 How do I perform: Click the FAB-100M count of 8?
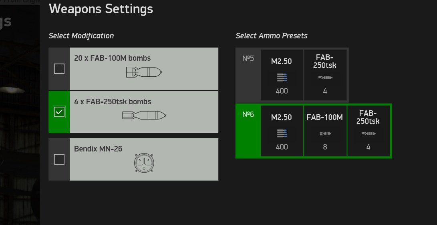(325, 147)
